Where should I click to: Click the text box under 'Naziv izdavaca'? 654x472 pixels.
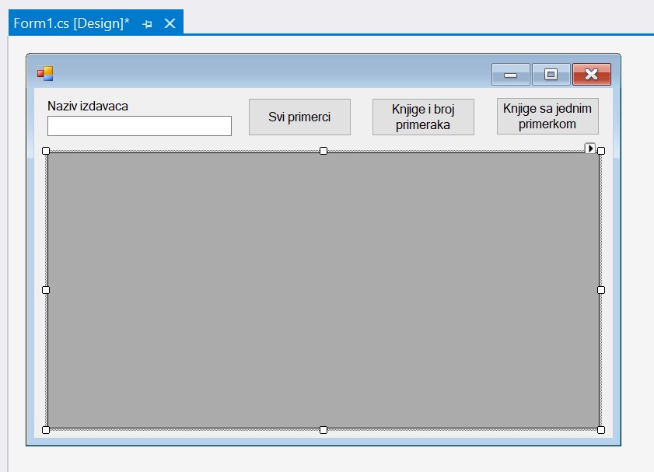tap(139, 126)
